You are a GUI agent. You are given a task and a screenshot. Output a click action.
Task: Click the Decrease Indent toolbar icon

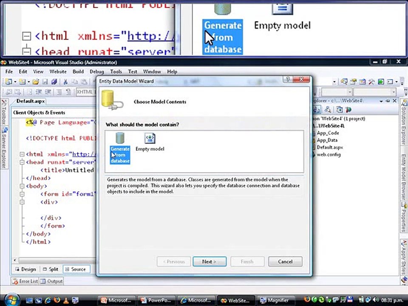pyautogui.click(x=39, y=92)
